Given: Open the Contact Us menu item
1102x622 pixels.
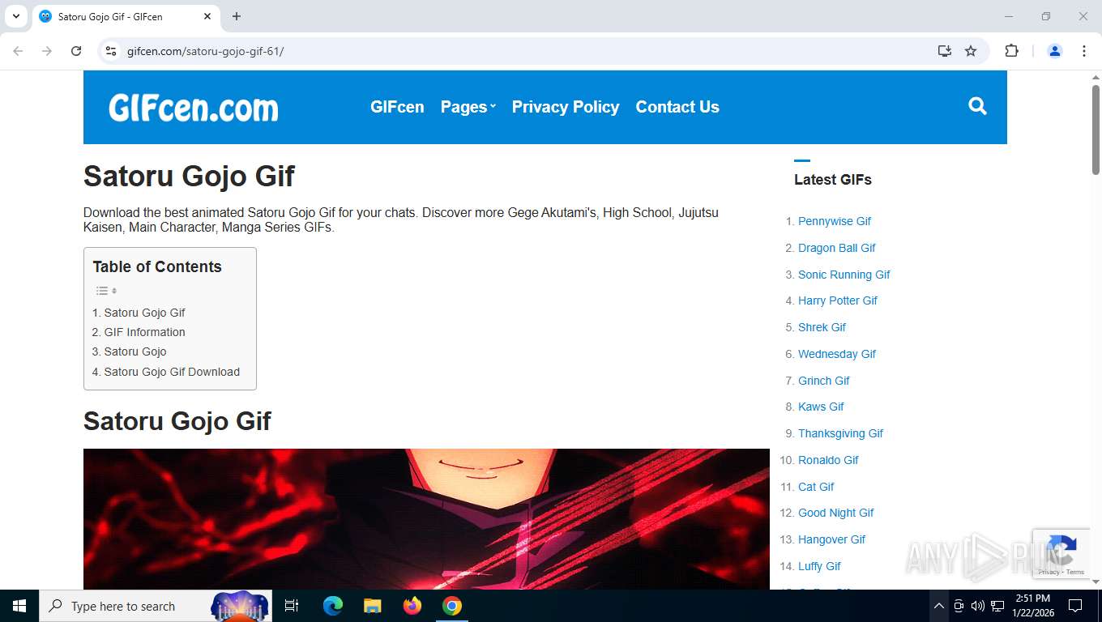Looking at the screenshot, I should click(x=677, y=107).
